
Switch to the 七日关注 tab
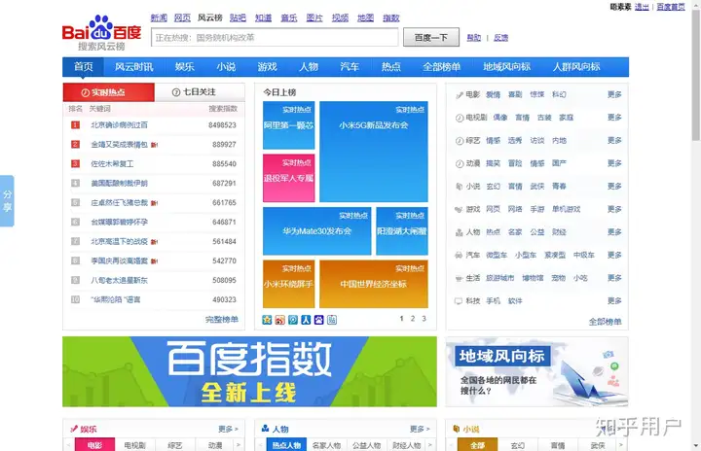click(200, 92)
